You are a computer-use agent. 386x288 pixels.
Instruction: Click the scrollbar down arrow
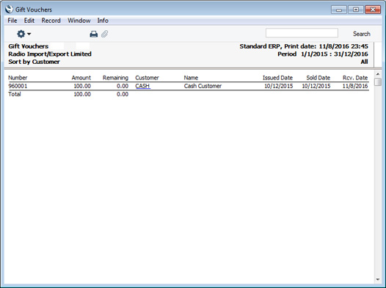[x=378, y=279]
